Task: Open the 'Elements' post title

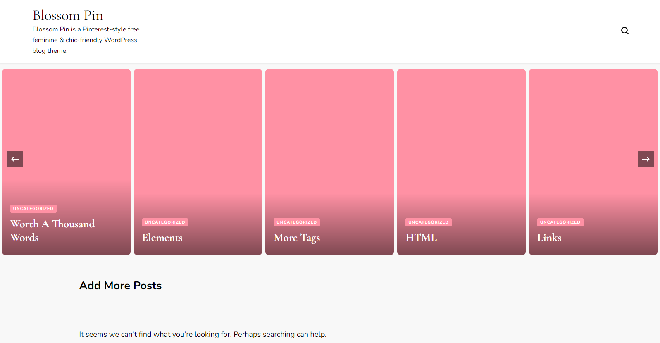Action: (162, 238)
